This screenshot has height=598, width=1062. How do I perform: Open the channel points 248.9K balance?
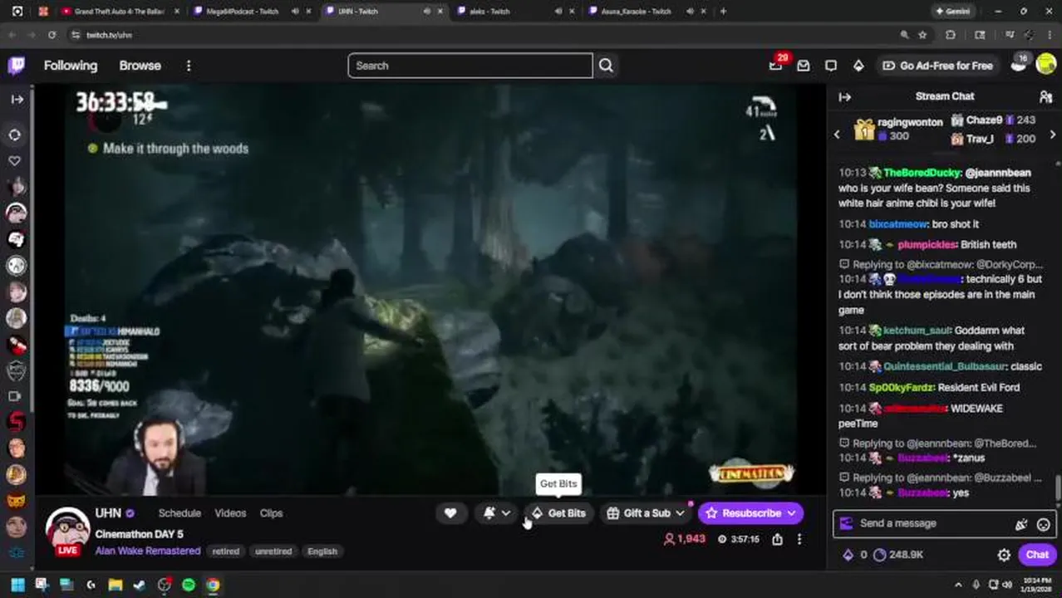[898, 555]
